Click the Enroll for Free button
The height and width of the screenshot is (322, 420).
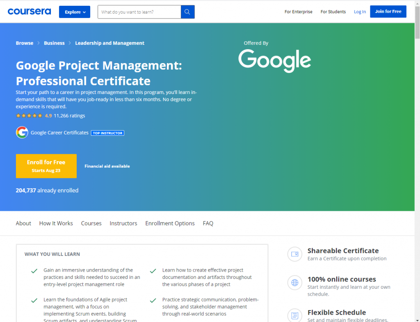click(x=46, y=166)
